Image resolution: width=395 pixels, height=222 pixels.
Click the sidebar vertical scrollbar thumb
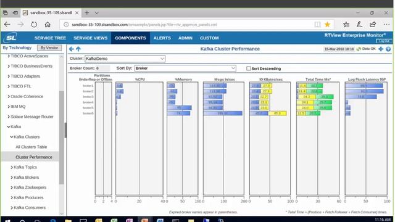pos(62,137)
